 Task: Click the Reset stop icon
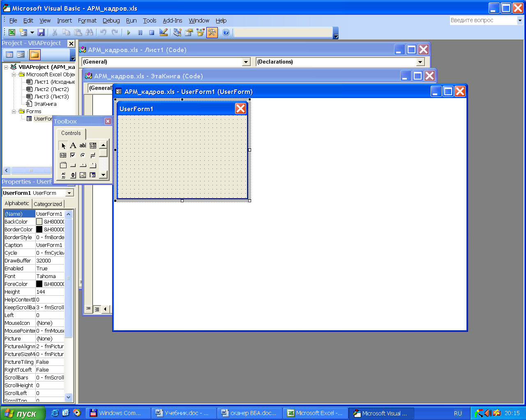pos(152,32)
